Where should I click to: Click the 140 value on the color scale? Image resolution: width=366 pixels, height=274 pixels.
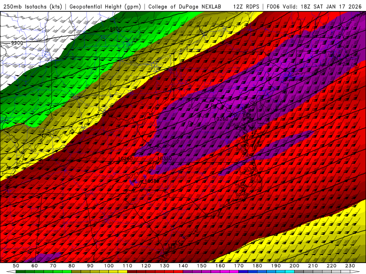coord(183,266)
